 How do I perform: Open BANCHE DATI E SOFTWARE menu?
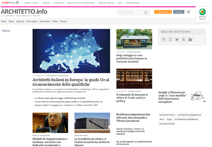click(x=81, y=3)
